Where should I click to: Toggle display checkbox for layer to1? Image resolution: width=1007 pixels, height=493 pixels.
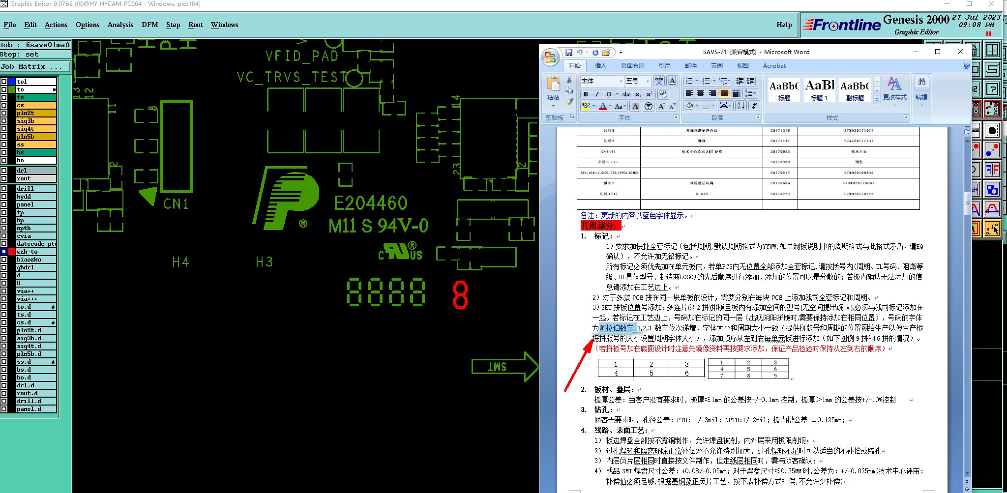pyautogui.click(x=4, y=82)
